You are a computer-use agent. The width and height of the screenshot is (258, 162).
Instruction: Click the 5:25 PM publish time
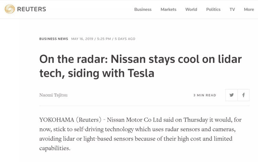tap(104, 39)
